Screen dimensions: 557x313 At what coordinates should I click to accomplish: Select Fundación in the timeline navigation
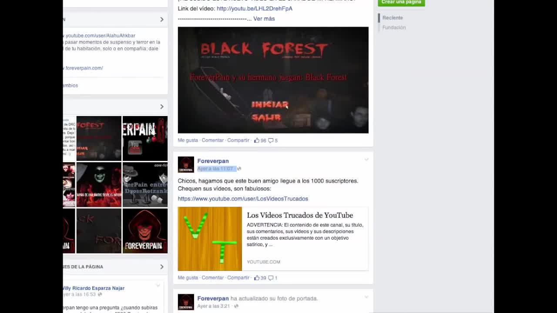[394, 27]
